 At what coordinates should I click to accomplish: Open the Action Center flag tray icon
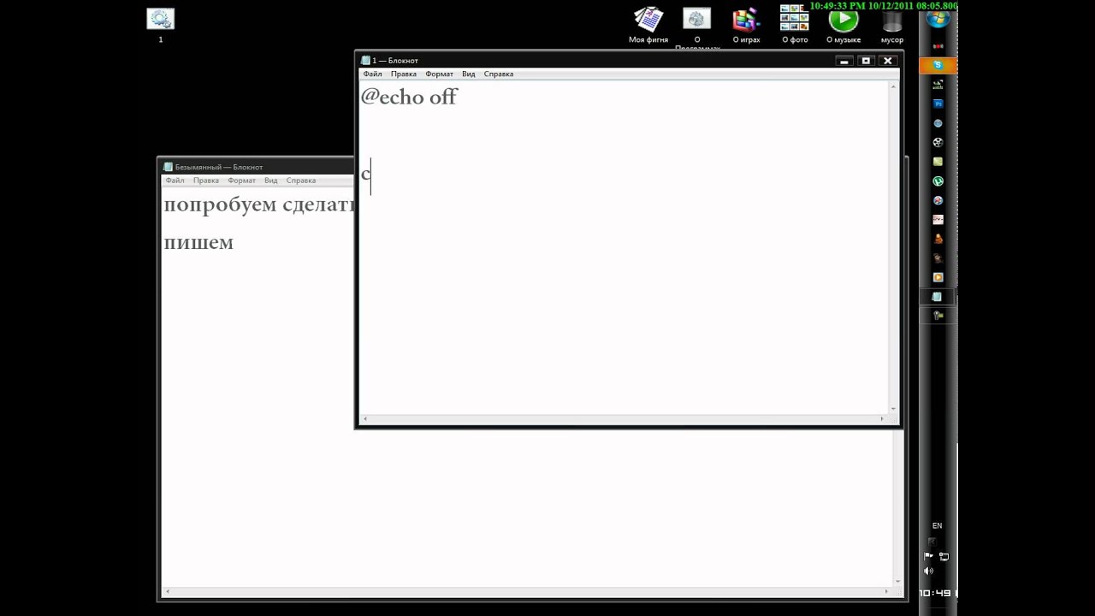928,555
